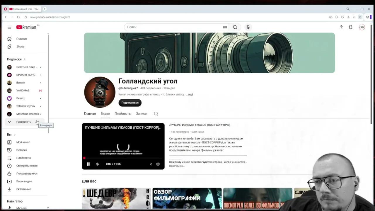Open Opera privacy protection shield
375x211 pixels.
coord(337,17)
